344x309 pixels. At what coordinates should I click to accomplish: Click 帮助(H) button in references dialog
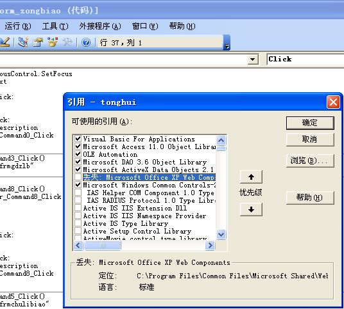click(x=310, y=198)
